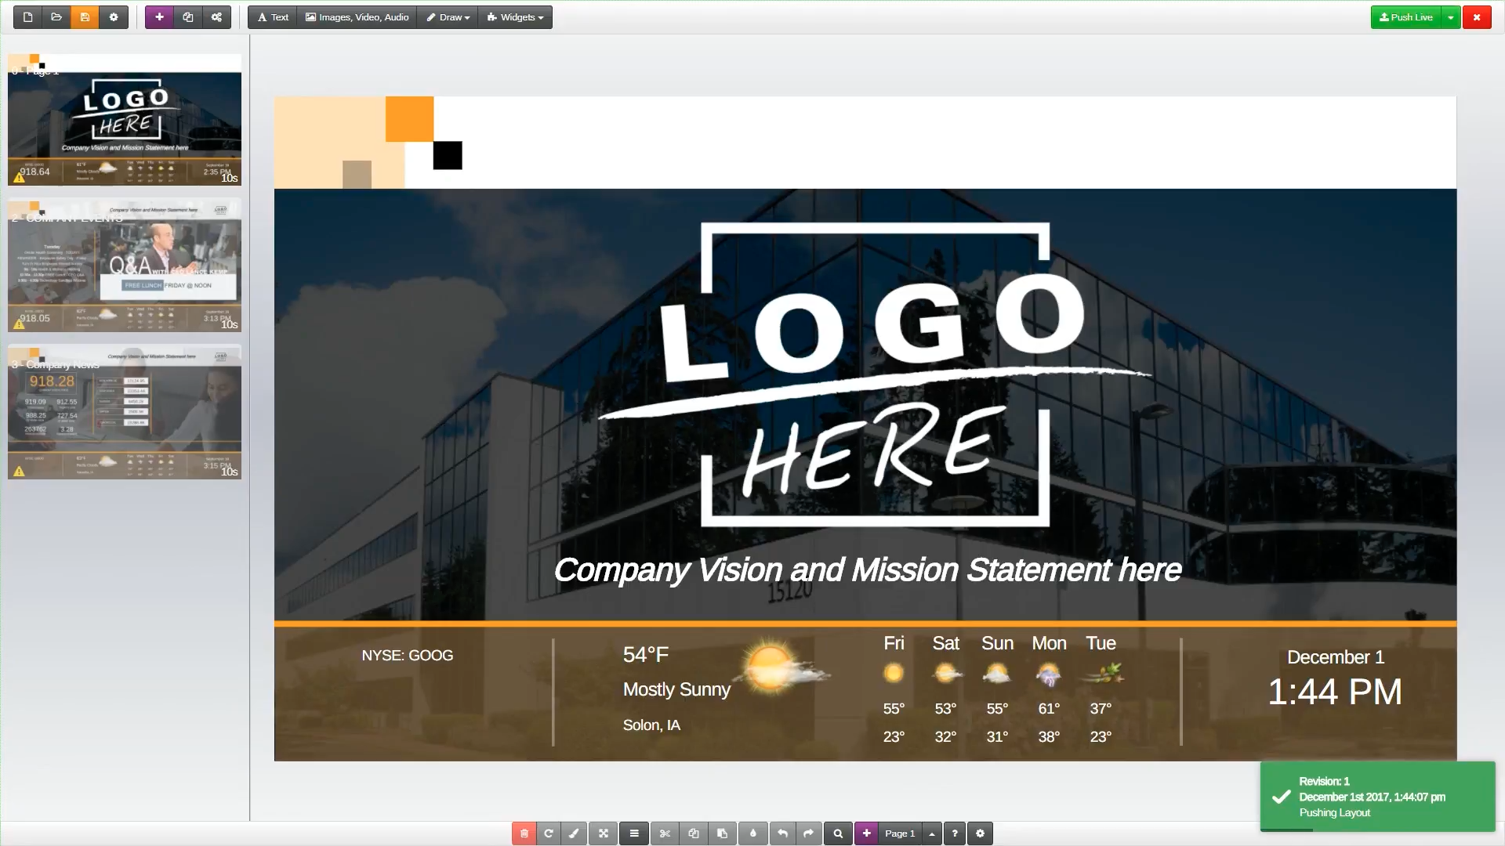Screen dimensions: 1505x846
Task: Click the green Push Live button
Action: point(1406,17)
